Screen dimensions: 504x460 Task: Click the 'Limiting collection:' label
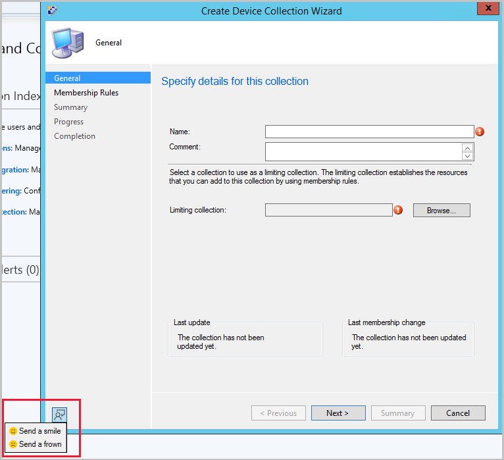pos(198,210)
